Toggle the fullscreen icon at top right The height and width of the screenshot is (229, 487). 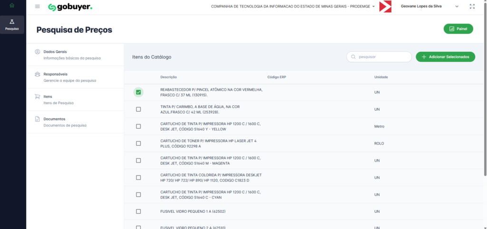coord(472,7)
